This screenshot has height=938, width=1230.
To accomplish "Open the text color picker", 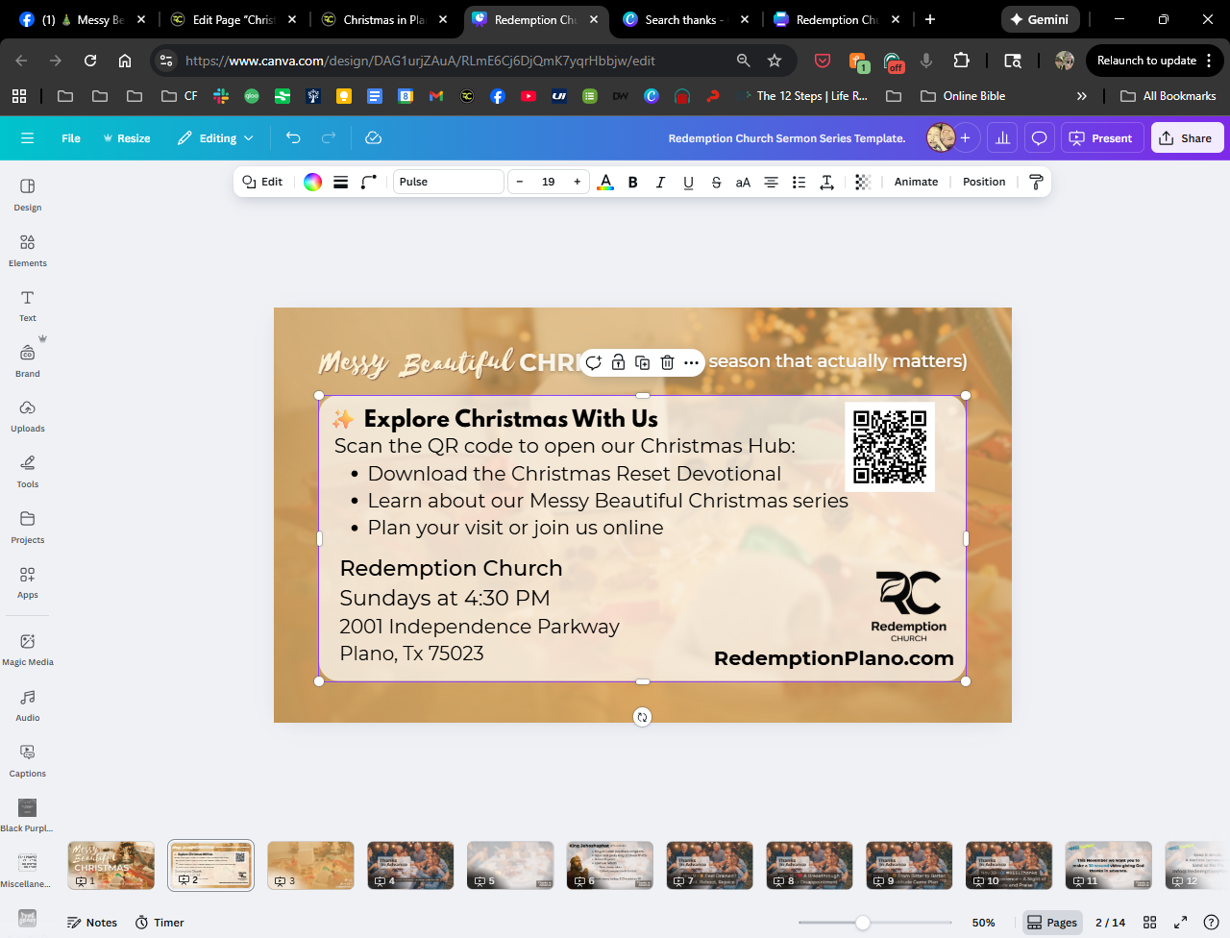I will tap(605, 182).
